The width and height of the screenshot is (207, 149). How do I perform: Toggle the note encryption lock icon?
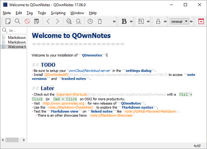(x=158, y=21)
